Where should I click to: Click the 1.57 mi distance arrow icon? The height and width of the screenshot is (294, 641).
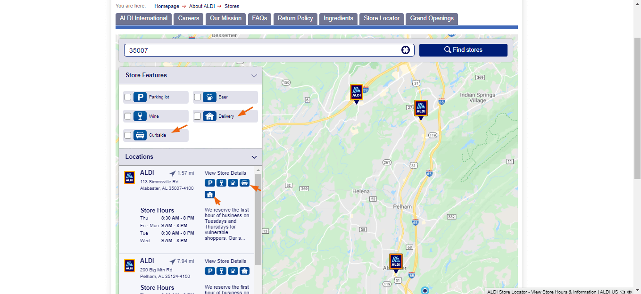[x=173, y=173]
